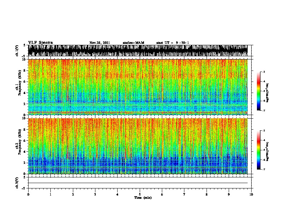Click time axis tick label "9"
Viewport: 283px width, 218px height.
click(x=229, y=194)
